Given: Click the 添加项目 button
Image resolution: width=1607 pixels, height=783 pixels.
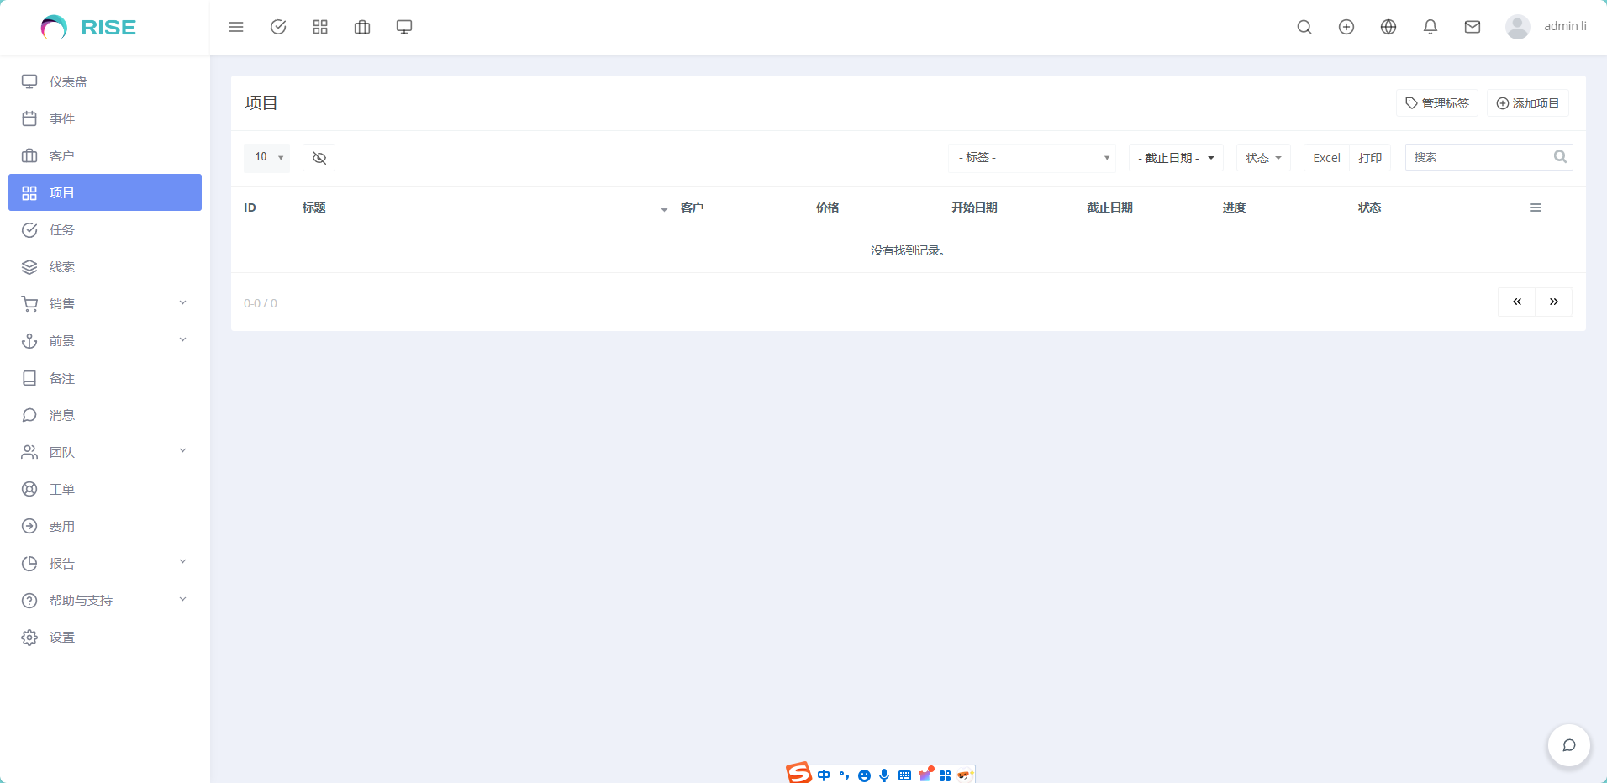Looking at the screenshot, I should click(x=1527, y=103).
